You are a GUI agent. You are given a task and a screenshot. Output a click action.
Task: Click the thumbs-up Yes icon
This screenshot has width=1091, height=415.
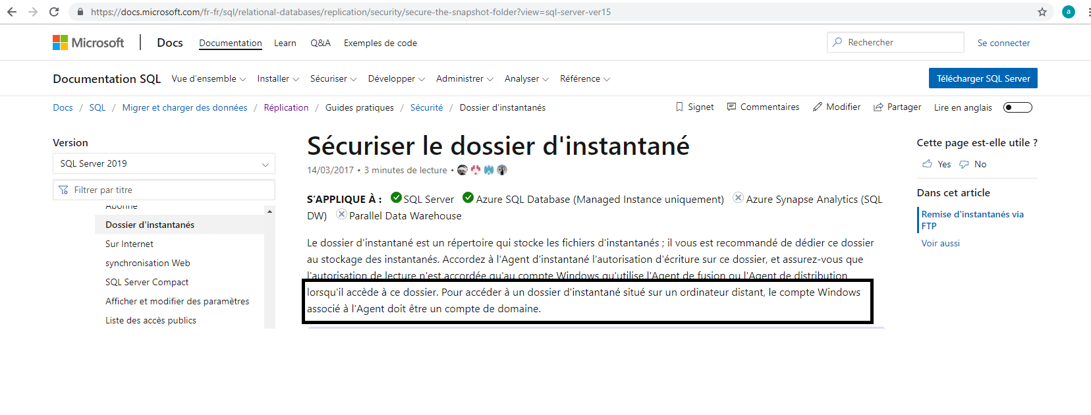(x=928, y=164)
